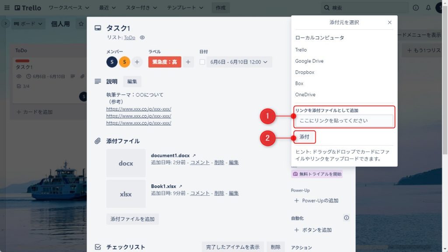Click カードを追加 in ToDo list

click(35, 112)
